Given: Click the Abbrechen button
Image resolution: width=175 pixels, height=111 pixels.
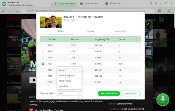Looking at the screenshot, I should point(131,93).
